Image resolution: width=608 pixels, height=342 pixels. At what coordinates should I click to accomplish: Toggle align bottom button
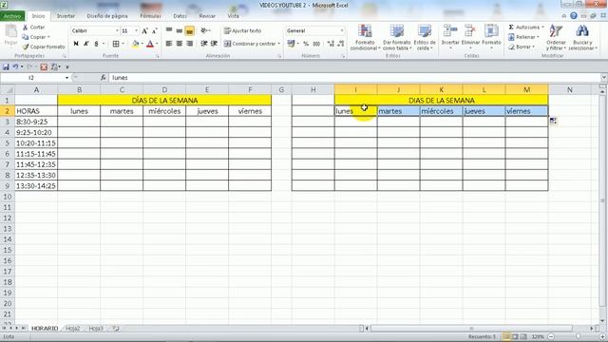[189, 30]
